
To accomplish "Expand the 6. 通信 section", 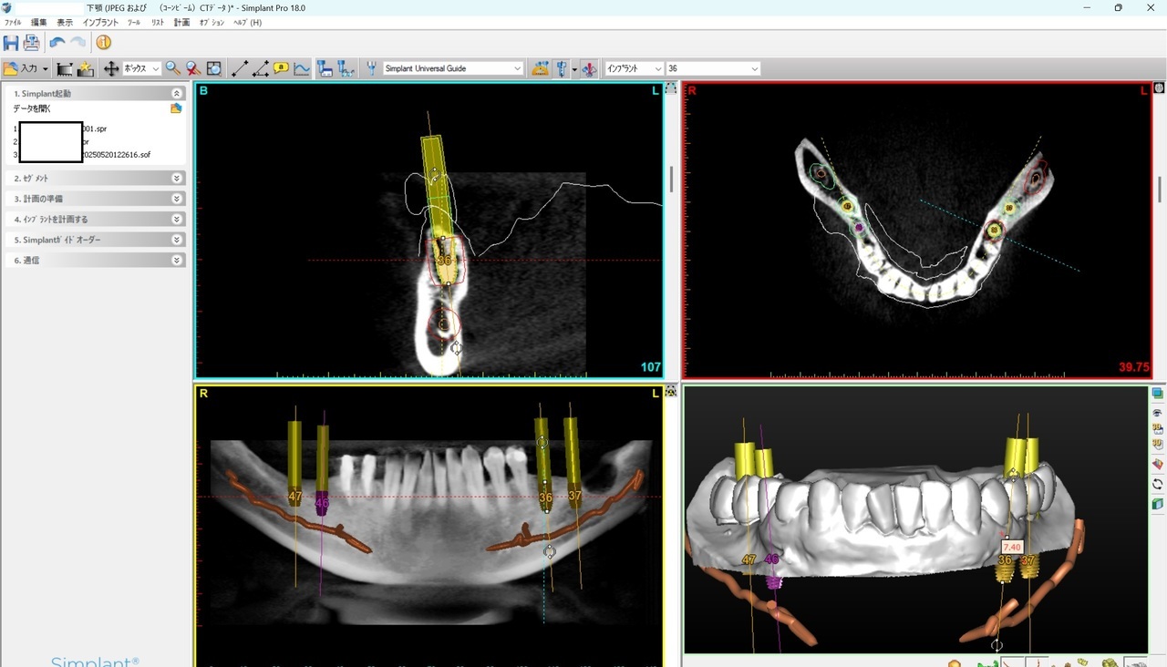I will click(177, 260).
